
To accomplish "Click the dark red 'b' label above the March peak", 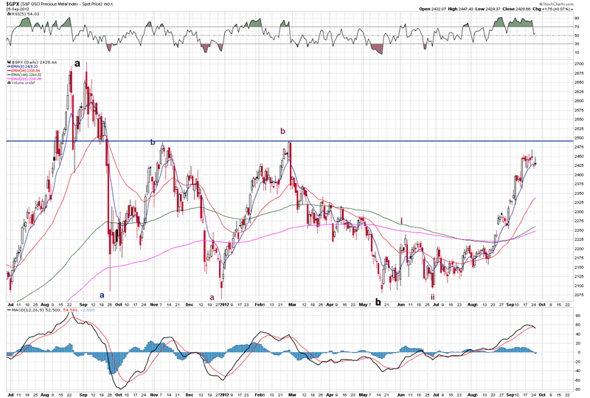I will click(x=282, y=131).
